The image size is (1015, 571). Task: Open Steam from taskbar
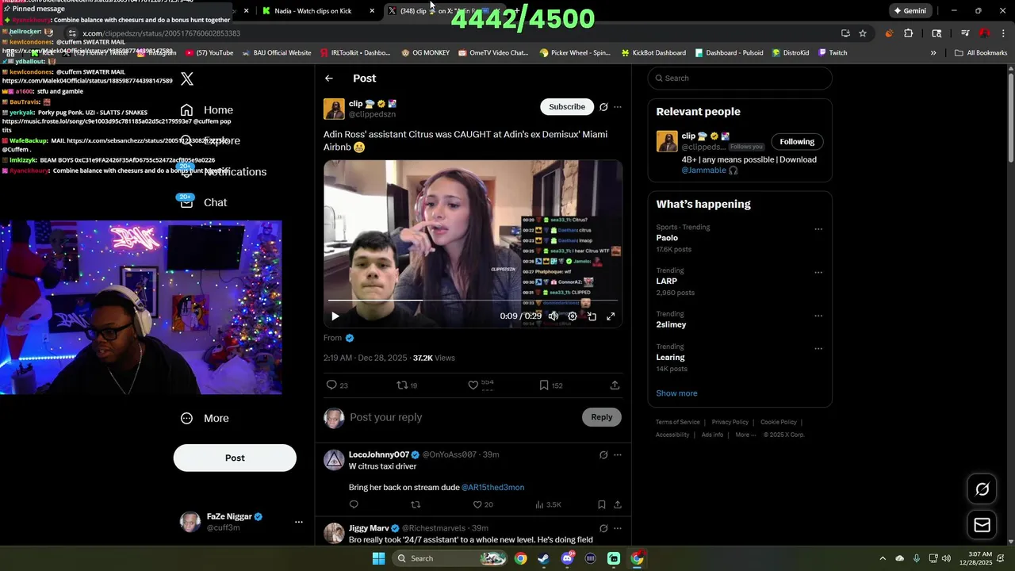pyautogui.click(x=544, y=558)
